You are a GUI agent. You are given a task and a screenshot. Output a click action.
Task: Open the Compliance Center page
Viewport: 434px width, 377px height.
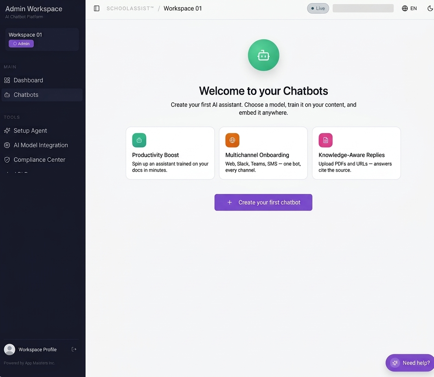tap(42, 159)
